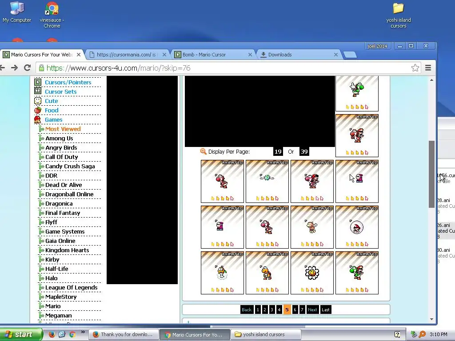455x341 pixels.
Task: Click the Games Mario head icon
Action: pos(38,119)
